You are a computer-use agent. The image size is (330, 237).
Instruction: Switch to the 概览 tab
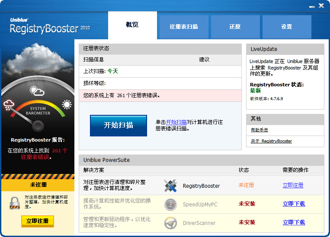[132, 25]
